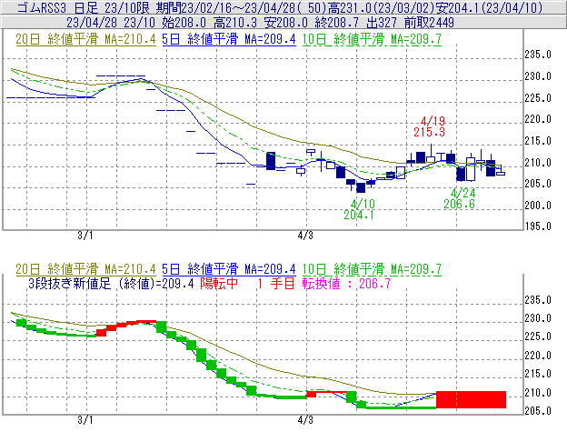567x432 pixels.
Task: Click the 3/1 date label under upper chart
Action: [x=85, y=236]
